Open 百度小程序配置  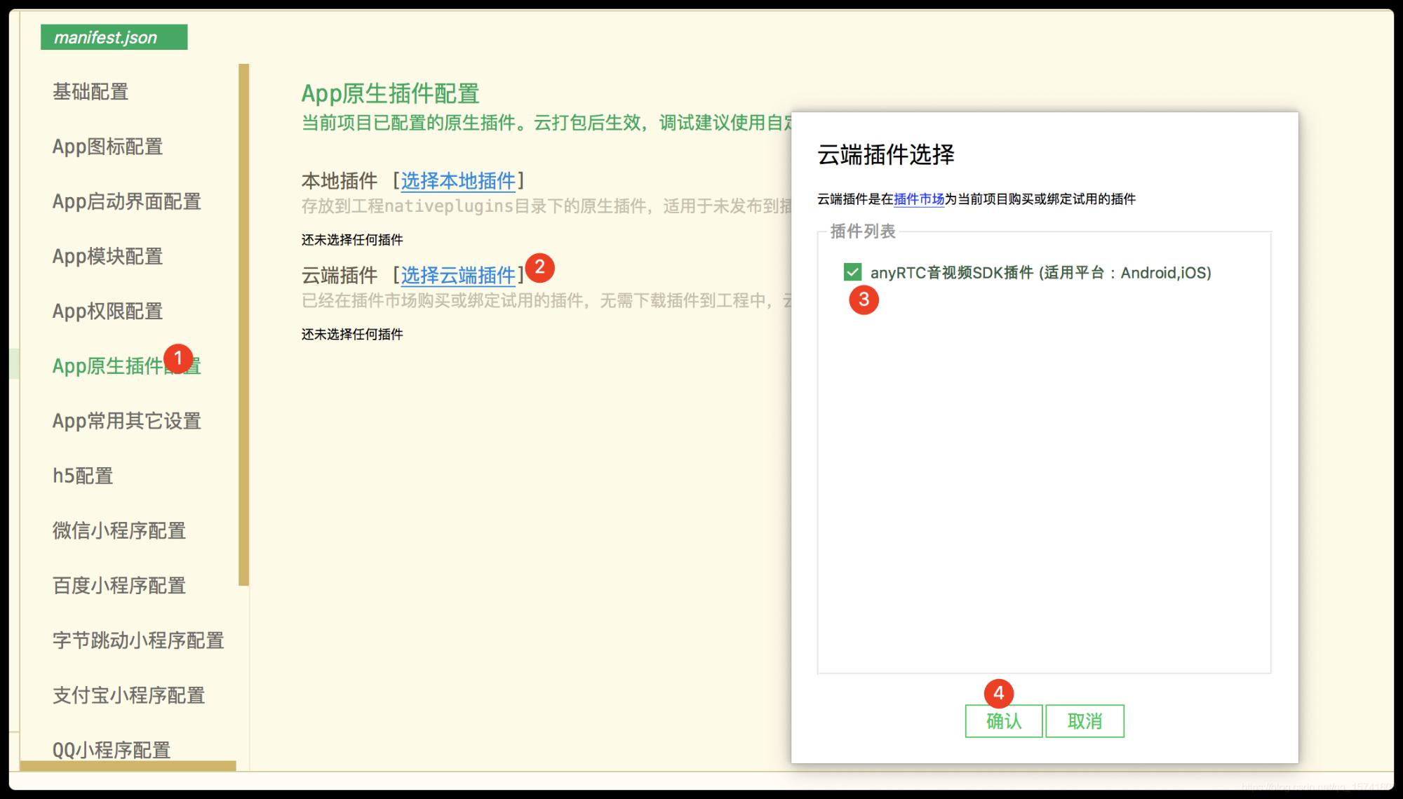coord(119,585)
